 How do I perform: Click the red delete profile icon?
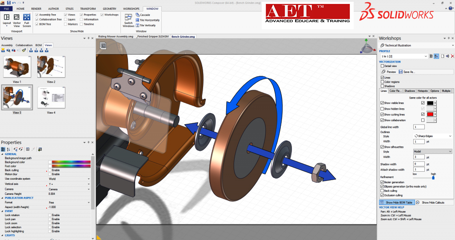pyautogui.click(x=452, y=56)
